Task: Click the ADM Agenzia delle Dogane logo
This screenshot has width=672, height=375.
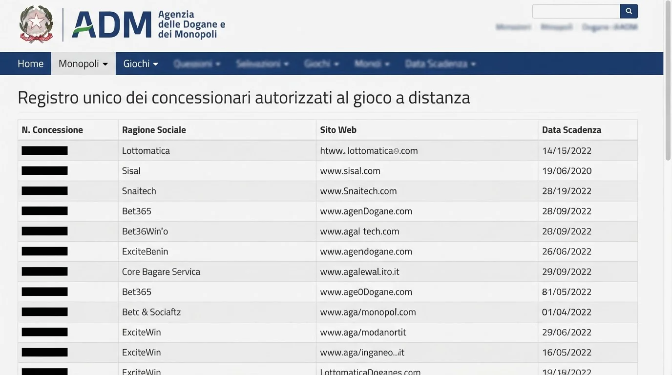Action: pyautogui.click(x=148, y=24)
